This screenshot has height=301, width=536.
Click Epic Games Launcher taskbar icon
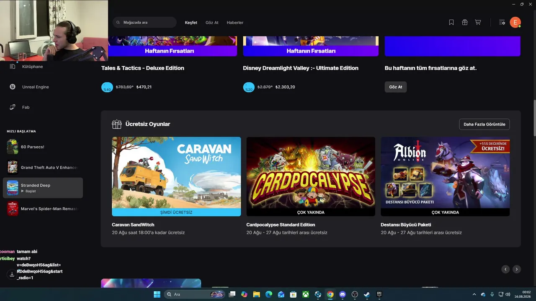[x=379, y=294]
